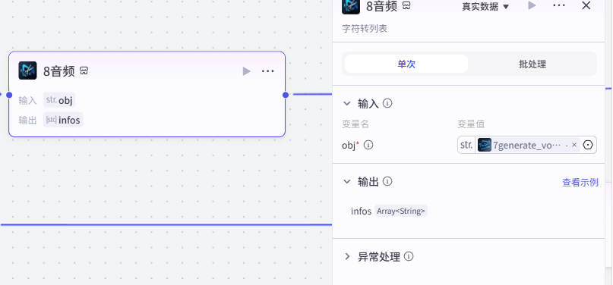Screen dimensions: 613x285
Task: Click the obj variable value field
Action: [527, 145]
